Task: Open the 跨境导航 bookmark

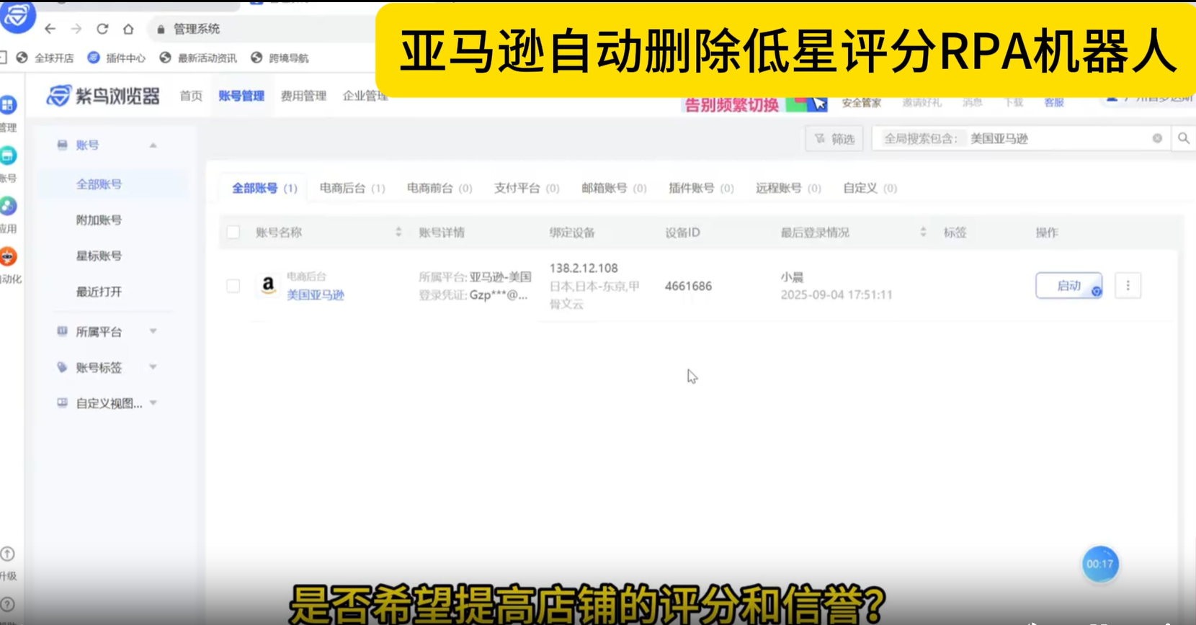Action: 280,58
